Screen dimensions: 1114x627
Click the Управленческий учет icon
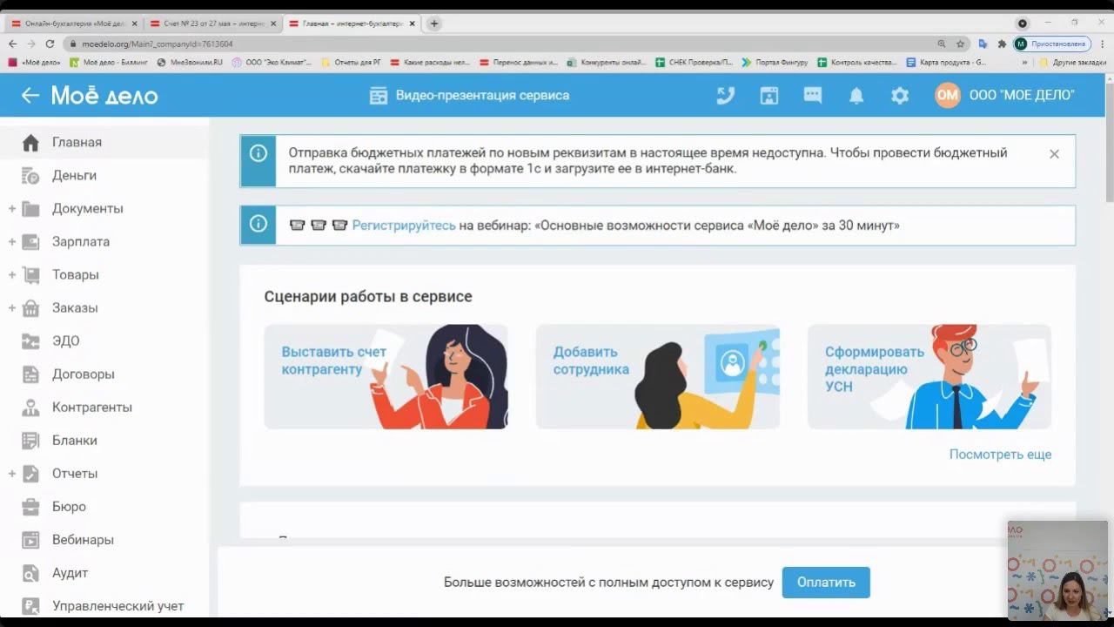[30, 606]
